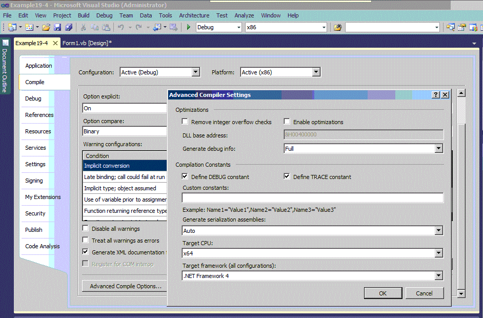483x318 pixels.
Task: Select Use of variable prior to assignment row
Action: pyautogui.click(x=125, y=200)
